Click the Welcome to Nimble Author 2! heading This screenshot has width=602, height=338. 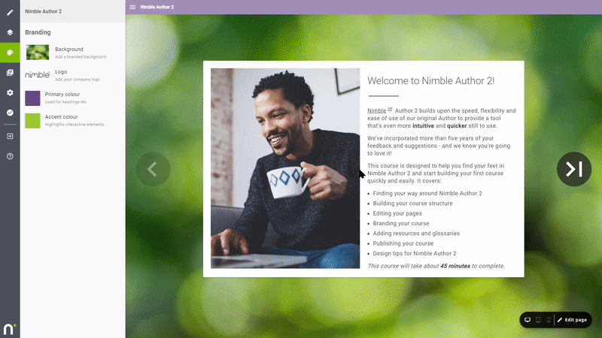430,81
